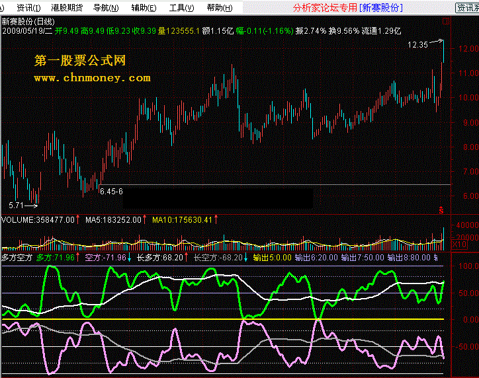This screenshot has height=378, width=479.
Task: Click the pink 空方:-71.96 value
Action: click(105, 258)
